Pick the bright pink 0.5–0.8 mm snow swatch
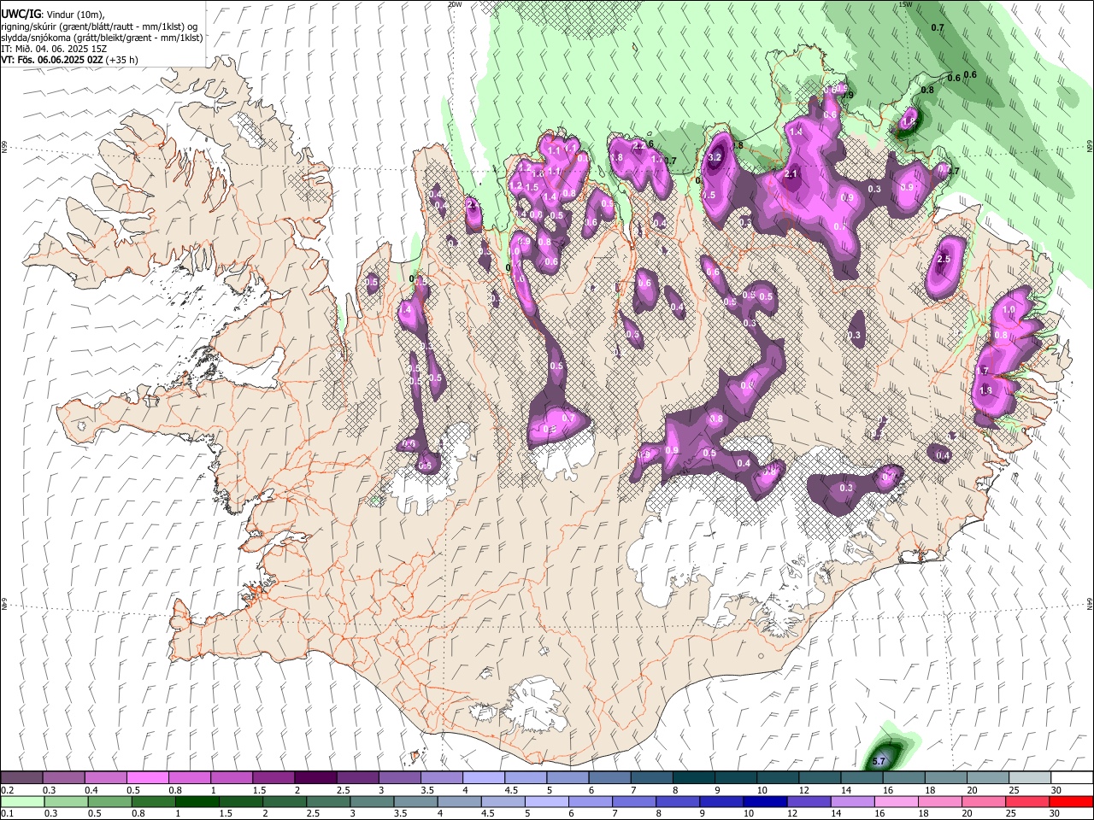The image size is (1094, 820). pos(148,778)
